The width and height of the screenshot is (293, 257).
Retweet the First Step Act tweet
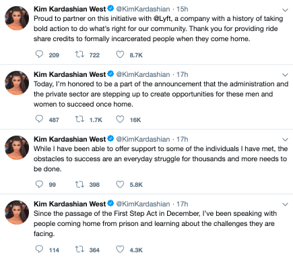click(79, 250)
